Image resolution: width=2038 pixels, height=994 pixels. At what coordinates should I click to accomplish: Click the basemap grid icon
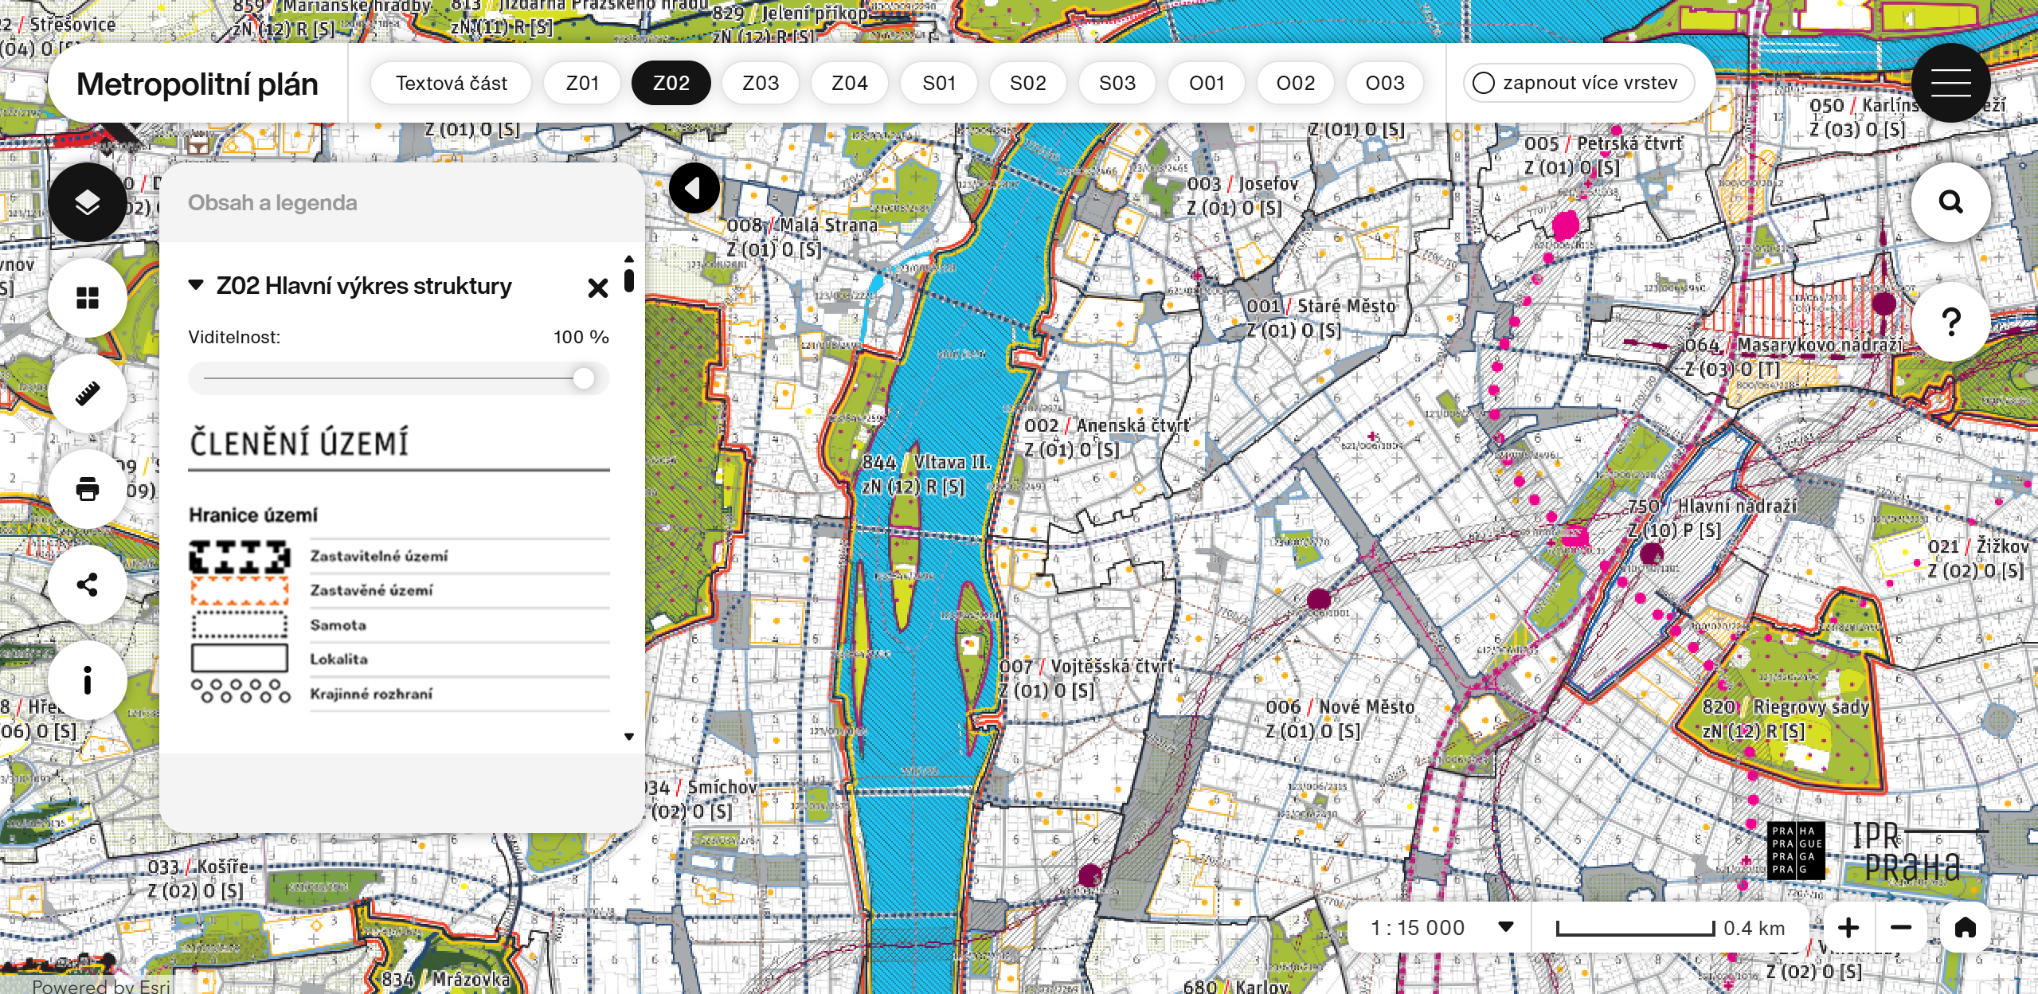click(x=88, y=298)
